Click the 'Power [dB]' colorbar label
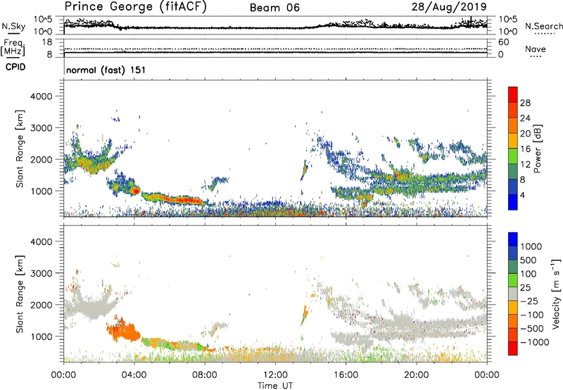Screen dimensions: 563x390 tap(537, 149)
